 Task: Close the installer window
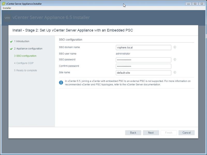202,4
